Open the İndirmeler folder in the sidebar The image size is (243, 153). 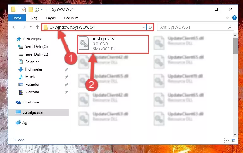click(x=33, y=69)
